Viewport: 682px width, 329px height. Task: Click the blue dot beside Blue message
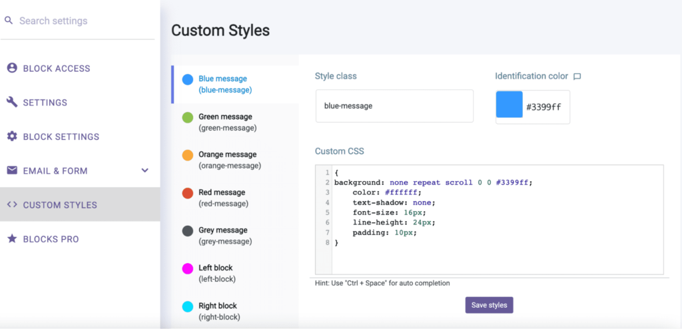187,79
